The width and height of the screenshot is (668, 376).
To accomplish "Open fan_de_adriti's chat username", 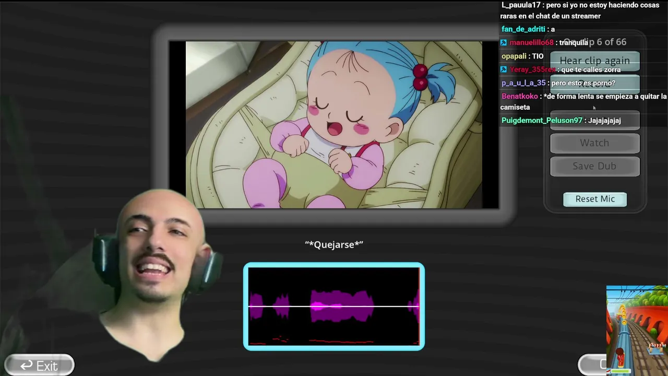I will (x=523, y=29).
